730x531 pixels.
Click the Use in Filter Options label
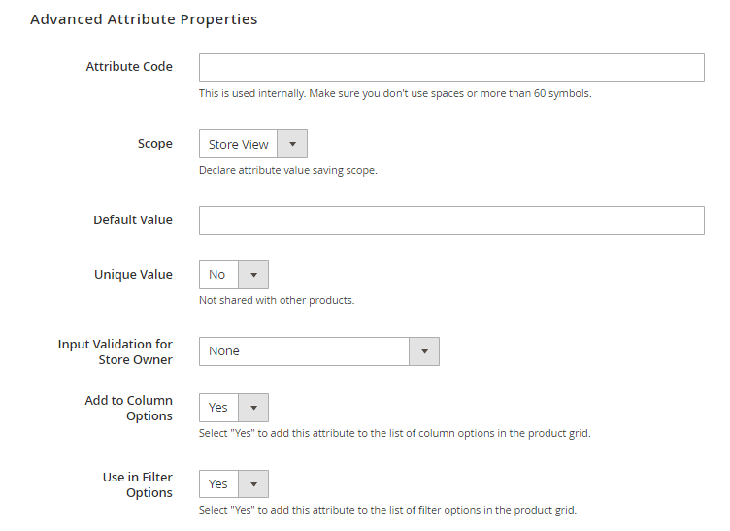137,484
